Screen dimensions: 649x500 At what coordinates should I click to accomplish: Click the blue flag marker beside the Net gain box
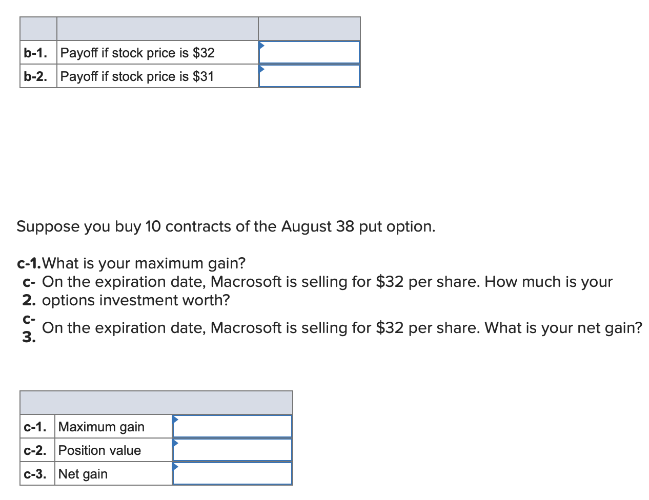[x=176, y=467]
